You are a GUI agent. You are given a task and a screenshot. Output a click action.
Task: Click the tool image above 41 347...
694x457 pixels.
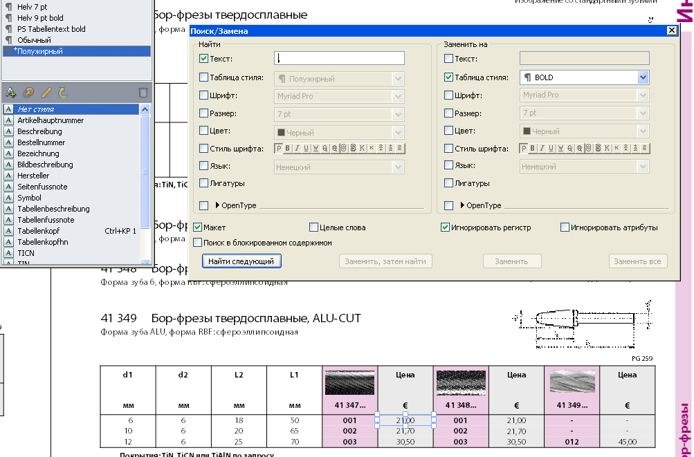click(x=349, y=382)
